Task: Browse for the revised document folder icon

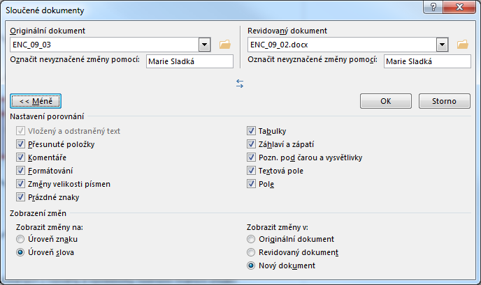Action: (463, 45)
